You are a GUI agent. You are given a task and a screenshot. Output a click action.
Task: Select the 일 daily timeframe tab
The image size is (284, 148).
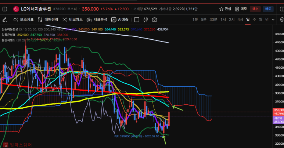point(248,19)
